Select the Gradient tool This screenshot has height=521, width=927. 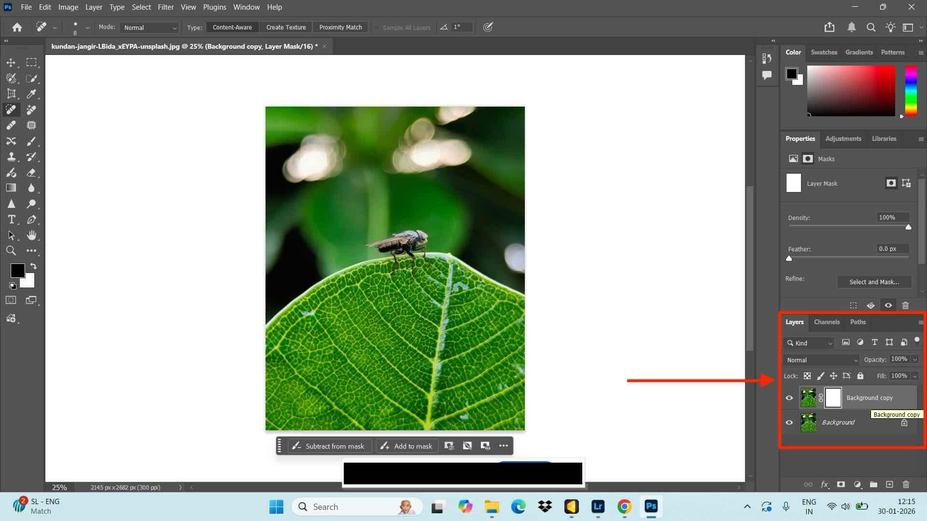11,188
